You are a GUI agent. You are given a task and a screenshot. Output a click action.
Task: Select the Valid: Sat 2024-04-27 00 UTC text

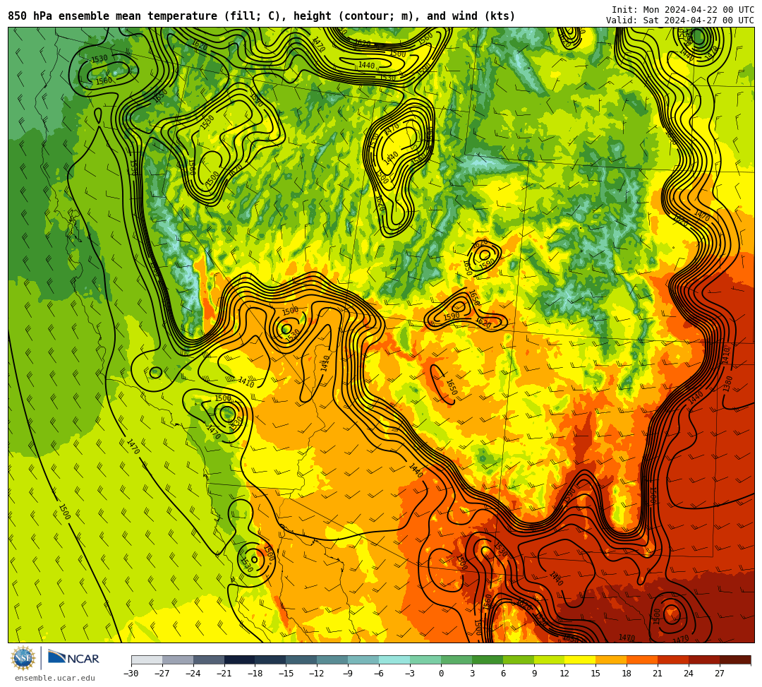pos(680,20)
